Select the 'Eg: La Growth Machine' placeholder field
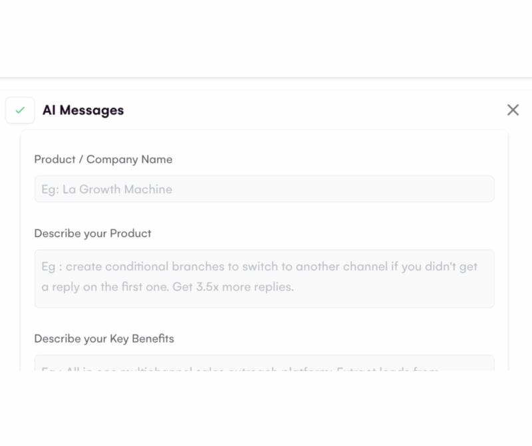Image resolution: width=532 pixels, height=446 pixels. [107, 189]
